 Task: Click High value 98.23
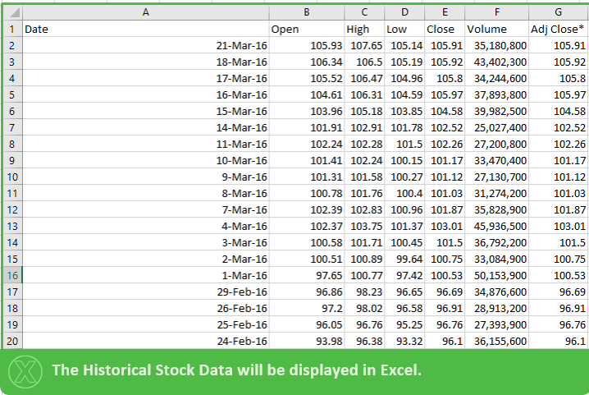[364, 292]
